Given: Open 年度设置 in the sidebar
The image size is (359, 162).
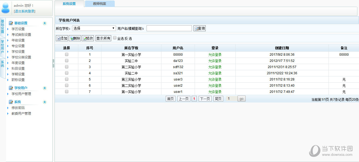Looking at the screenshot, I should coord(18,63).
